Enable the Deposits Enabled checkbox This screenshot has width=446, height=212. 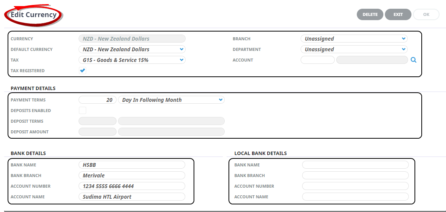click(82, 111)
